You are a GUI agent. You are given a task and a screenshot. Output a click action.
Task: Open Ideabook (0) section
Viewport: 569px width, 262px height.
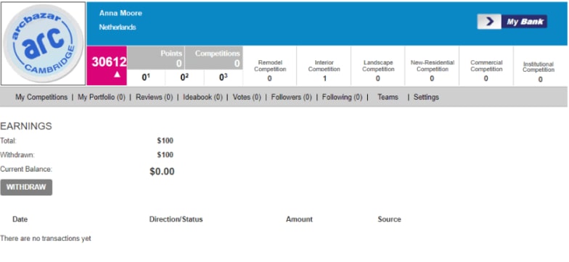tap(202, 97)
